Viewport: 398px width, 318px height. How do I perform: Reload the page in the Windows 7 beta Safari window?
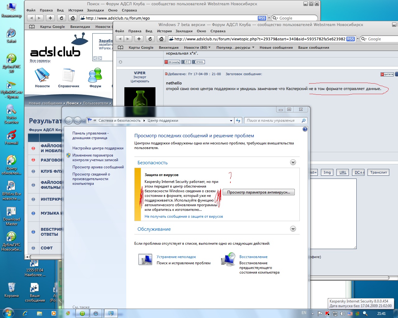click(x=150, y=39)
